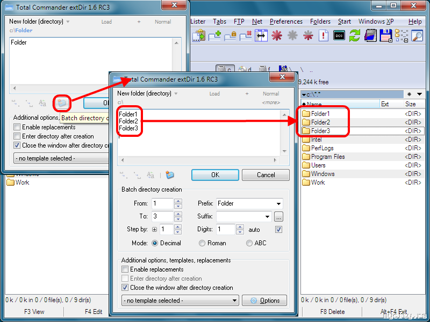Open the Lister menu
This screenshot has width=430, height=322.
coord(198,21)
